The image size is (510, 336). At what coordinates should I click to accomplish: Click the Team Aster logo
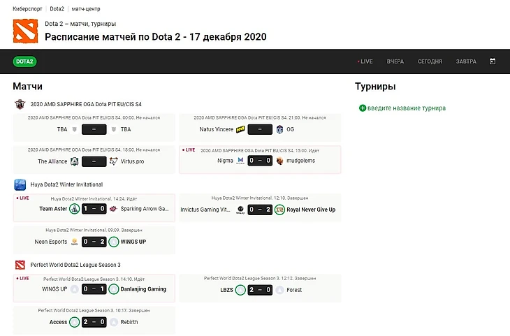[x=73, y=209]
